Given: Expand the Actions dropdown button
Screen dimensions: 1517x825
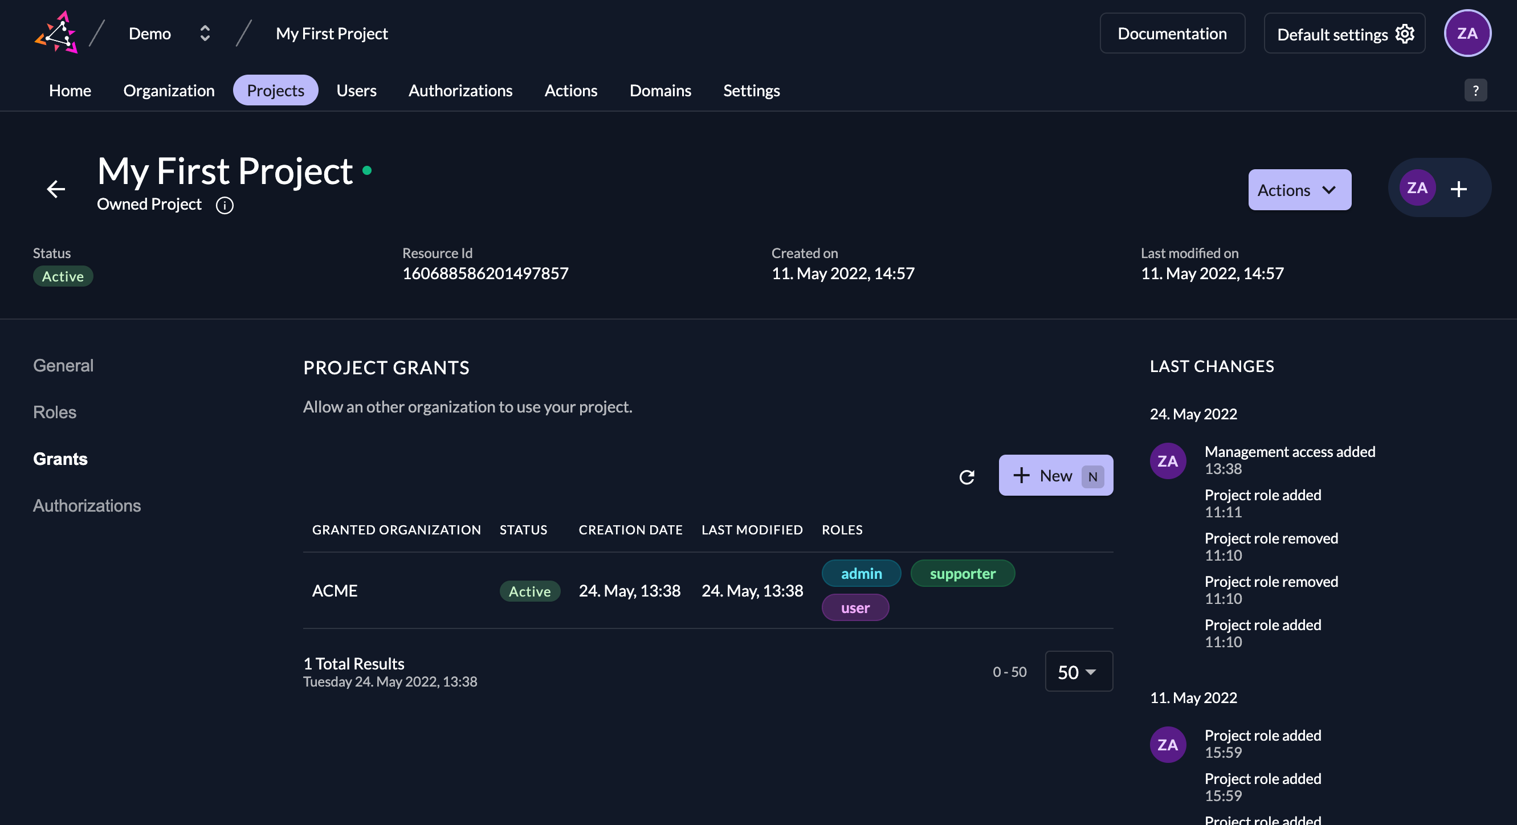Looking at the screenshot, I should (1299, 190).
